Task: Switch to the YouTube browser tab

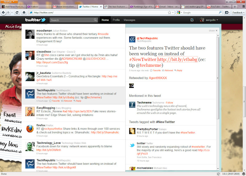Action: click(x=219, y=6)
